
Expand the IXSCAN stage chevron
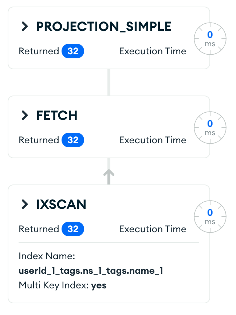click(x=25, y=204)
